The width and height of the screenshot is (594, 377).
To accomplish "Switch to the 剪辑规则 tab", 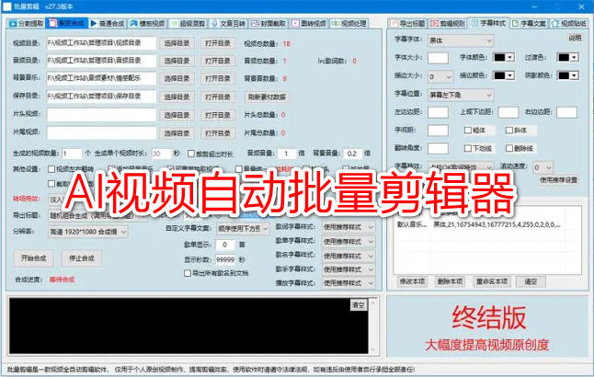I will (x=448, y=24).
